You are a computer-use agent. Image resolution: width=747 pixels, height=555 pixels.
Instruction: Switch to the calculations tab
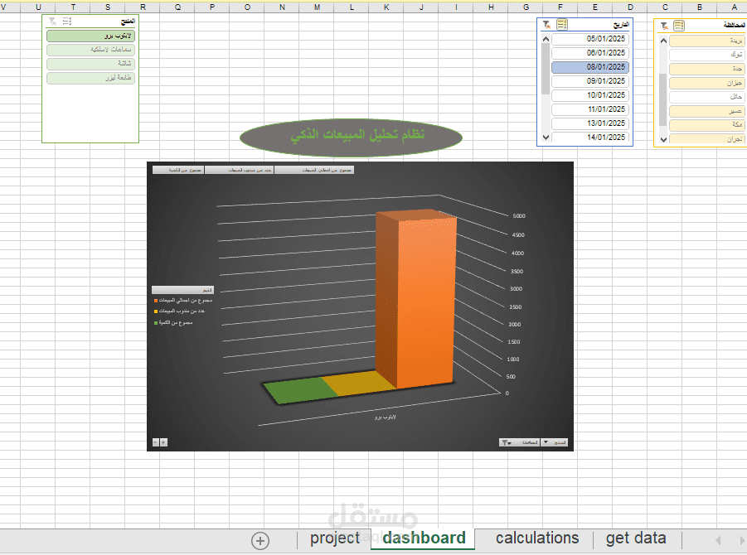[536, 538]
